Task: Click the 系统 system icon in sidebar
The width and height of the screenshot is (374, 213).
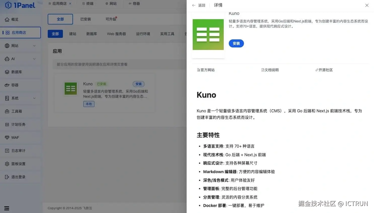Action: tap(7, 98)
